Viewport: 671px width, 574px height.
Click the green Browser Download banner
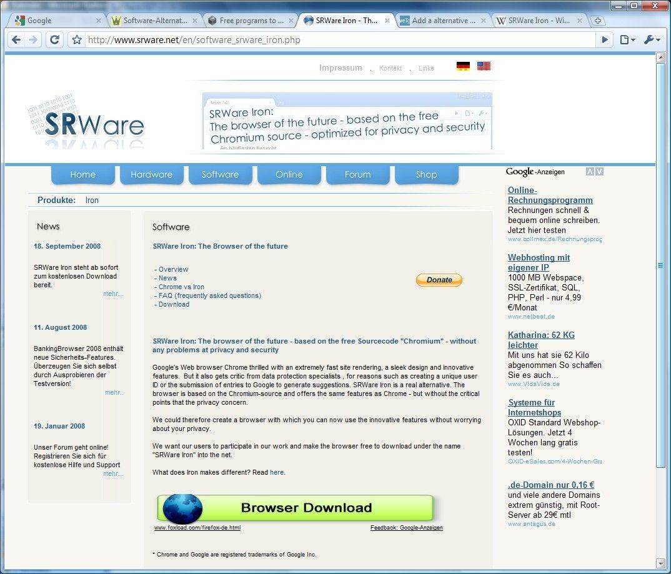pyautogui.click(x=296, y=508)
